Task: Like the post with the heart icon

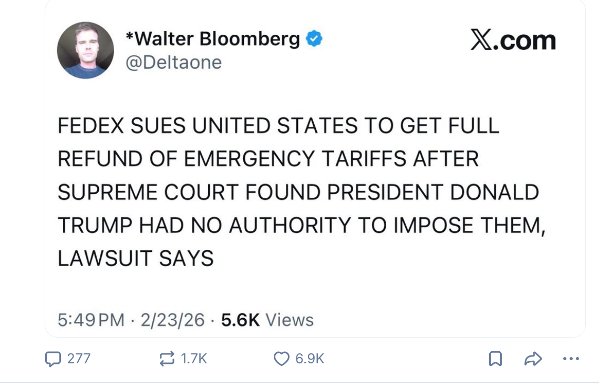Action: coord(282,359)
